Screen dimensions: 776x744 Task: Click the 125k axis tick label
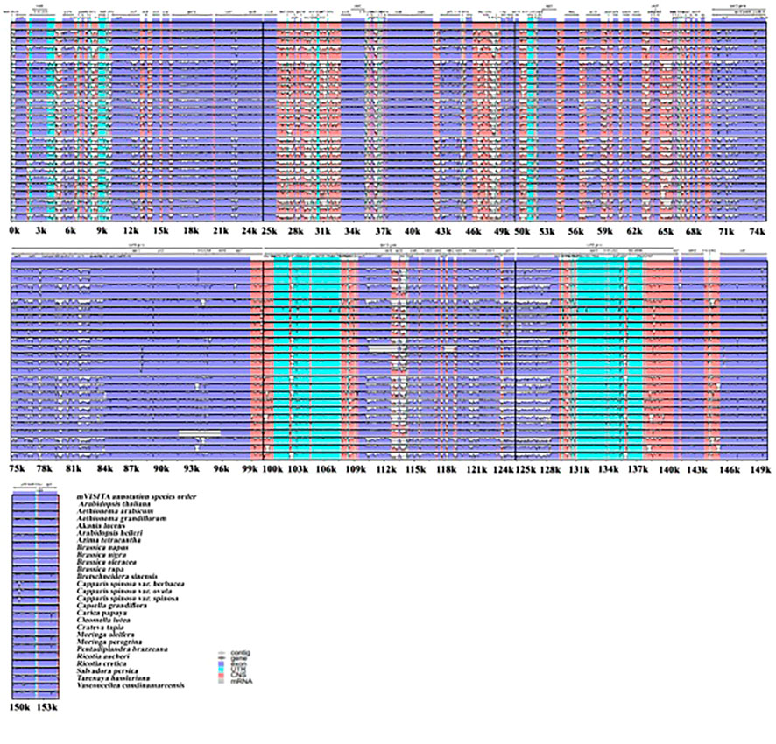526,469
